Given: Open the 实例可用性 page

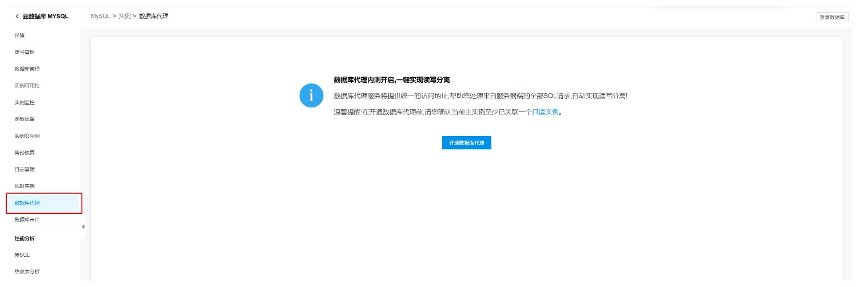Looking at the screenshot, I should (x=27, y=86).
